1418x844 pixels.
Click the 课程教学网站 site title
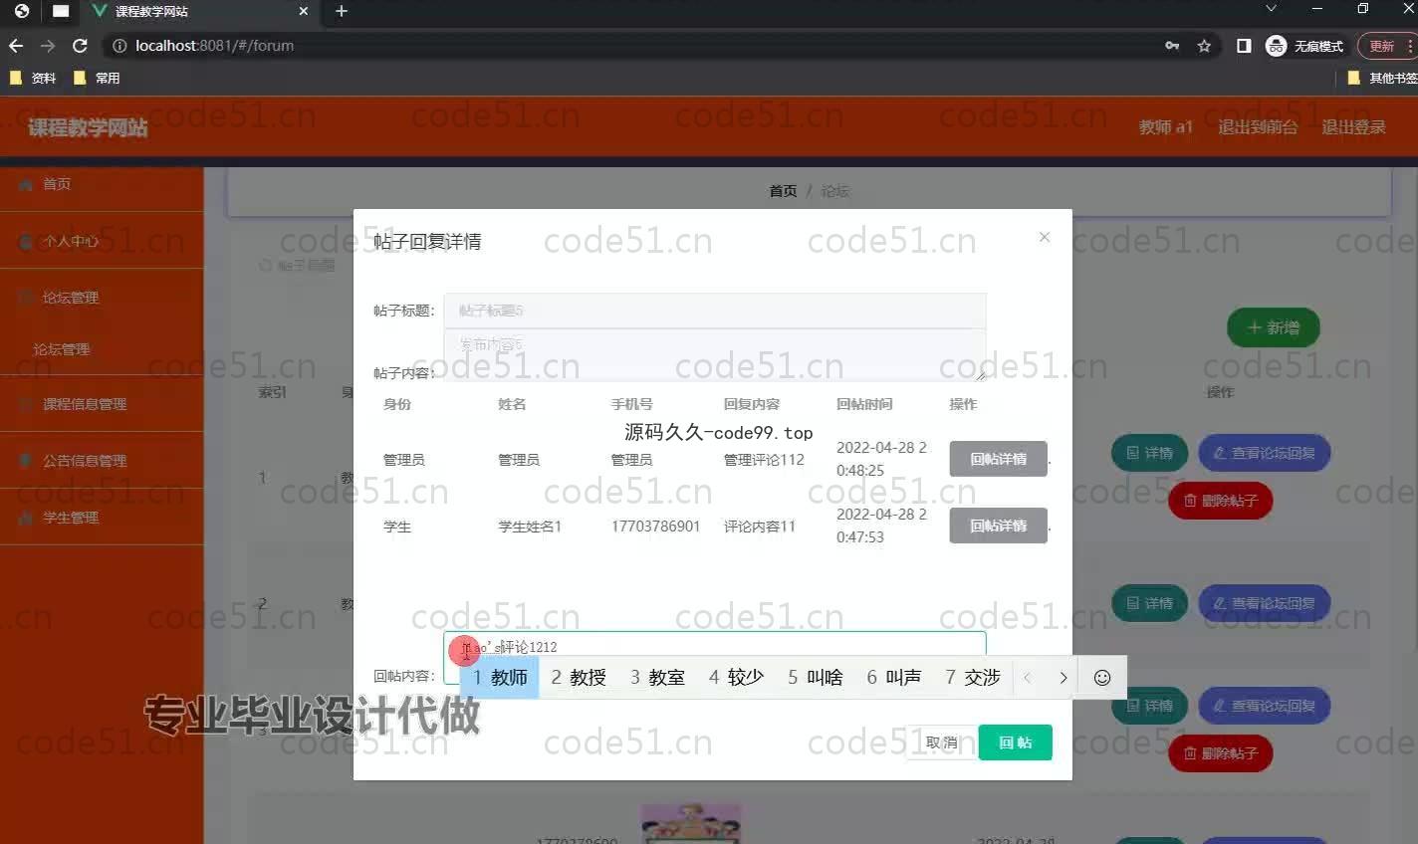coord(88,127)
